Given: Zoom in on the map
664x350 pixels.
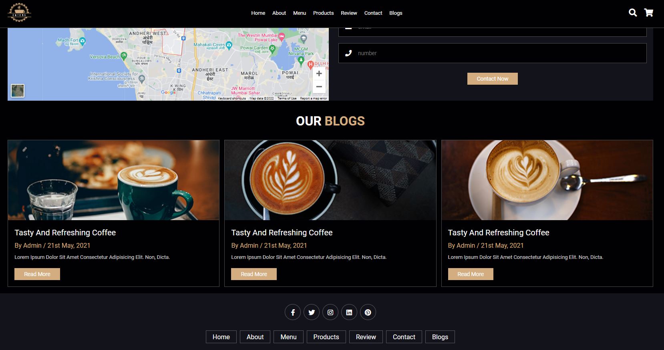Looking at the screenshot, I should coord(319,74).
